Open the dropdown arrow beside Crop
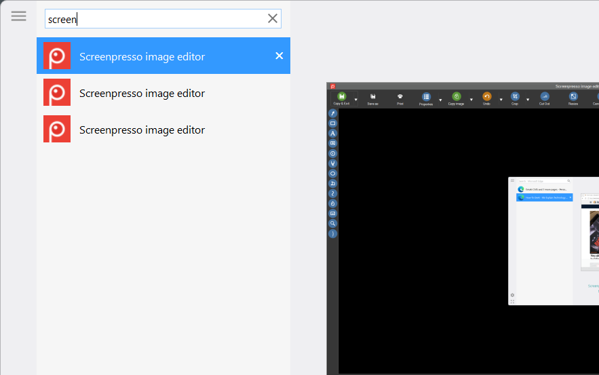This screenshot has height=375, width=599. pyautogui.click(x=528, y=100)
